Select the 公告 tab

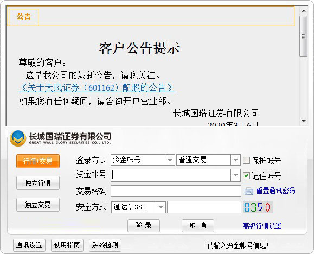pos(24,17)
